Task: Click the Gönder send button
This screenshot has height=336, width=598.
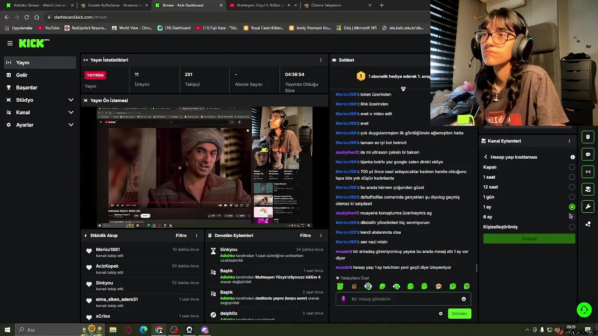Action: 459,314
